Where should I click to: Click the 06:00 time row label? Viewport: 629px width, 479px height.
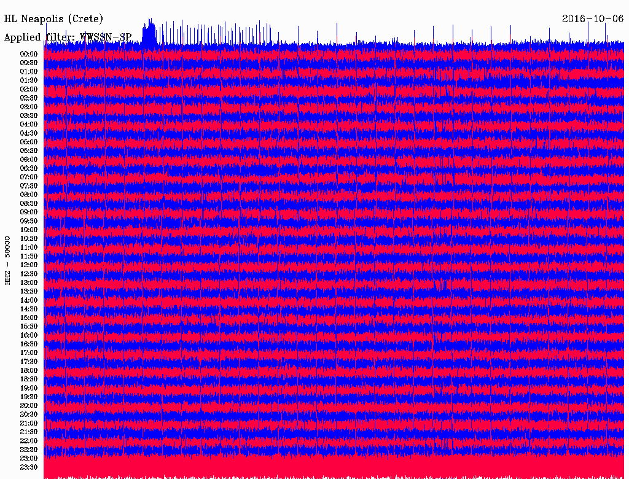click(x=29, y=160)
